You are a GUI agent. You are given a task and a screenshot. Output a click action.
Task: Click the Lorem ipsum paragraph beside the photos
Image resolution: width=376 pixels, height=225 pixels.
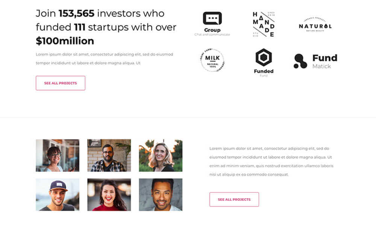271,161
